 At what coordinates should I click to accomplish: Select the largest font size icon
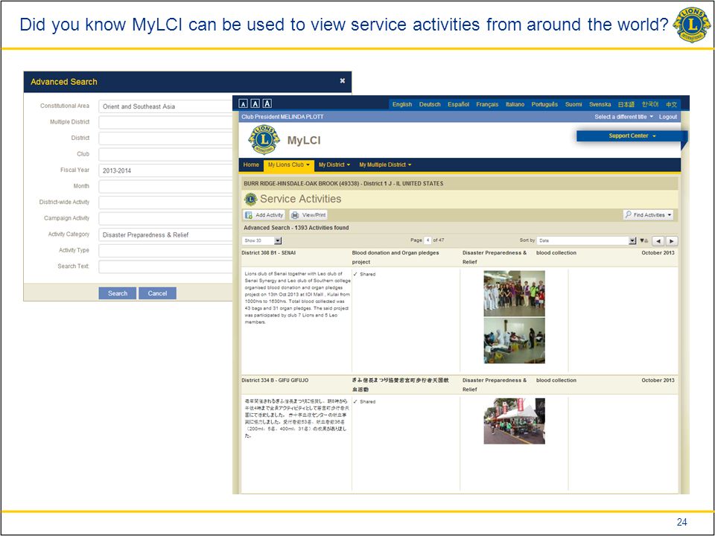point(267,103)
